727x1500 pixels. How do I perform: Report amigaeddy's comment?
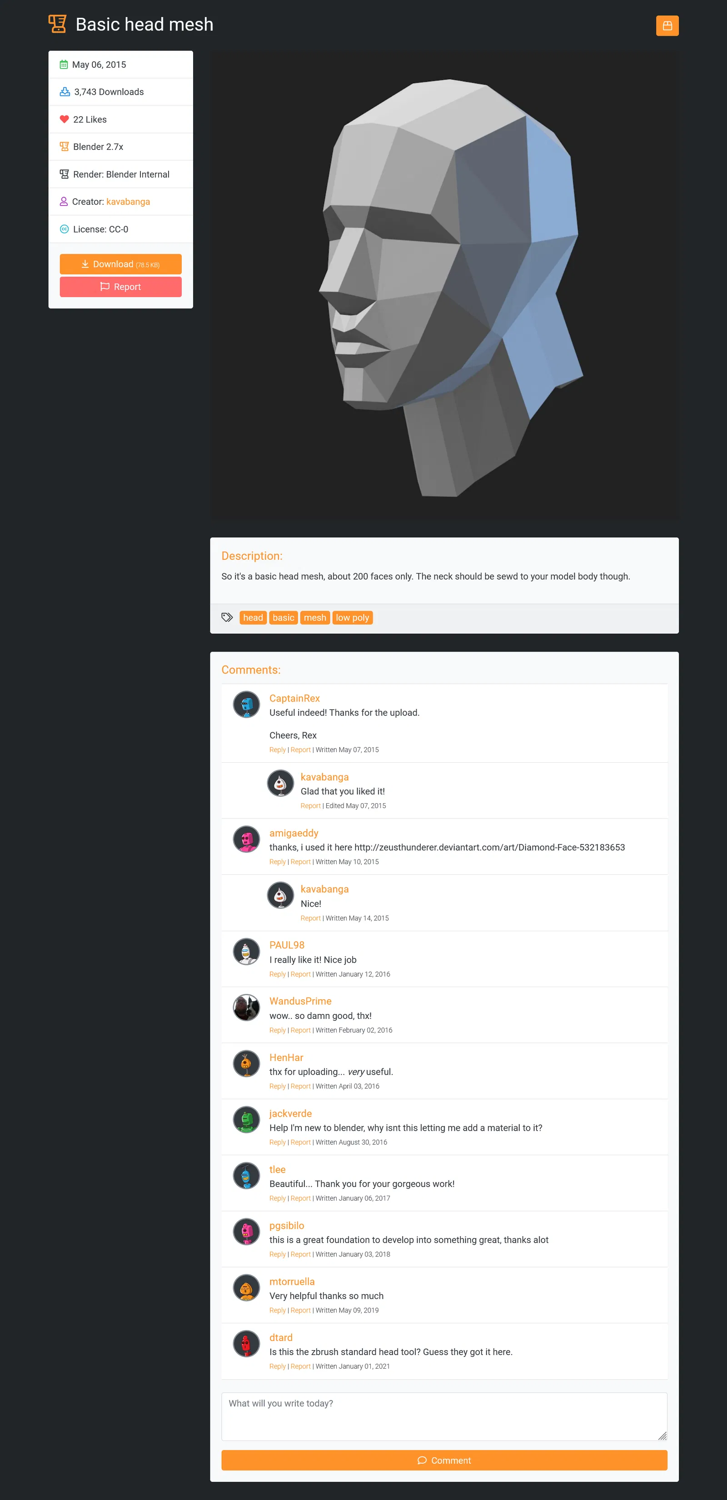(301, 862)
